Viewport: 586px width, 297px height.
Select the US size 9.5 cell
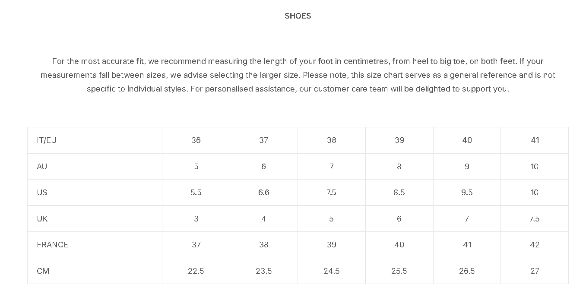pyautogui.click(x=467, y=193)
